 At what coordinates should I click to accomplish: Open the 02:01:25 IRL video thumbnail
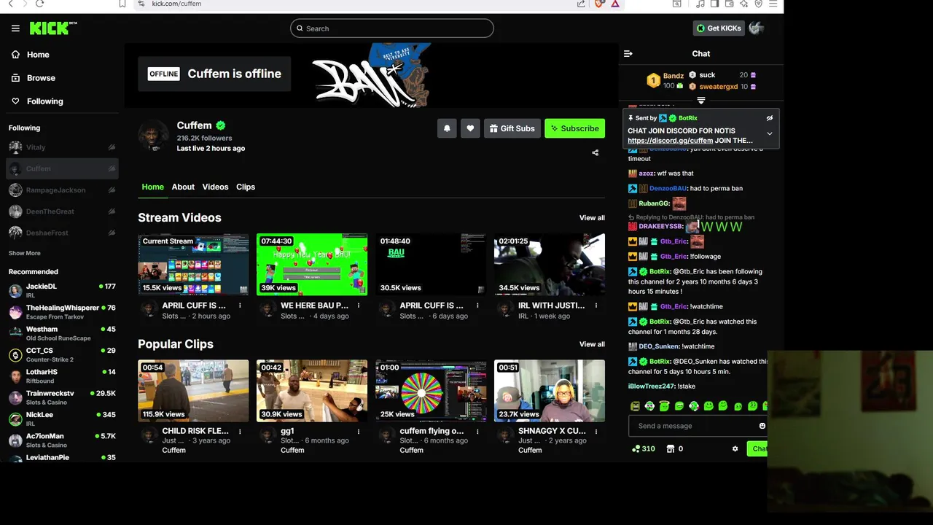550,264
